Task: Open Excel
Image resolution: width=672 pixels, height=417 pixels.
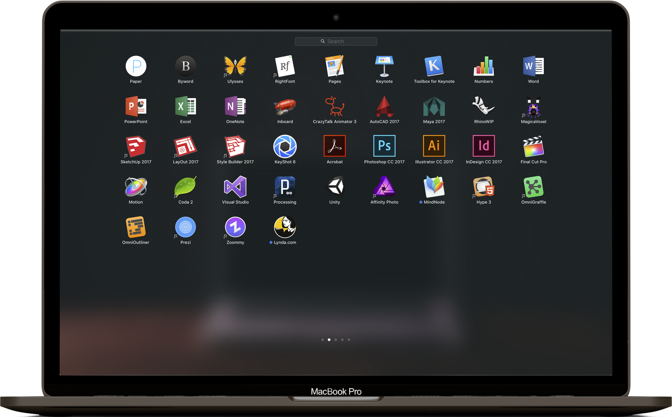Action: (185, 107)
